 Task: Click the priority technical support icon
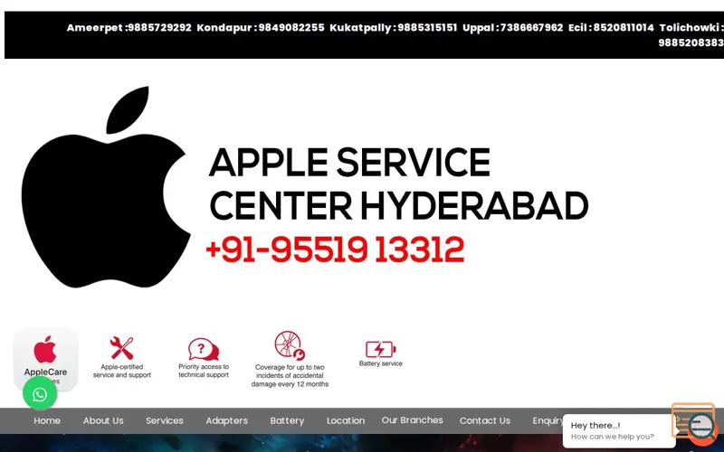203,350
